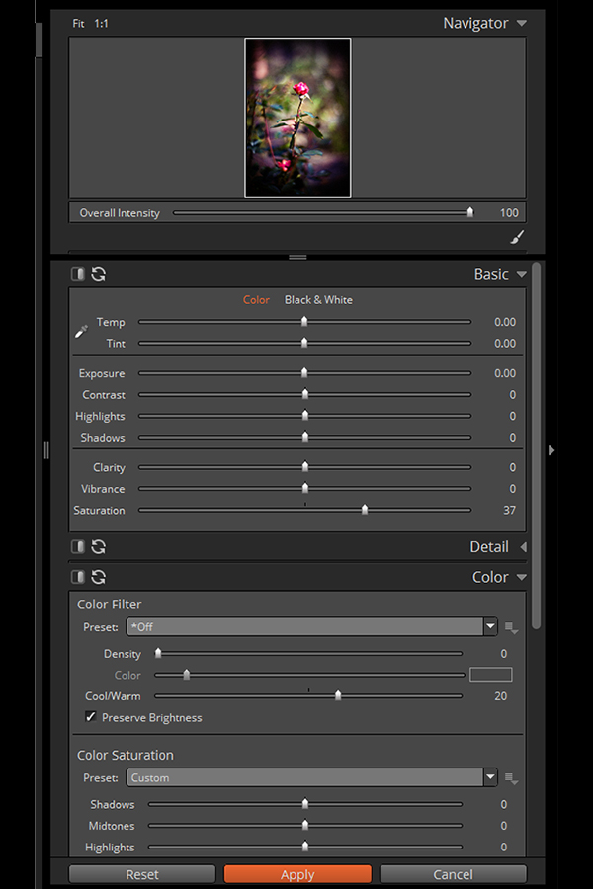
Task: Switch to Black & White mode tab
Action: click(x=318, y=300)
